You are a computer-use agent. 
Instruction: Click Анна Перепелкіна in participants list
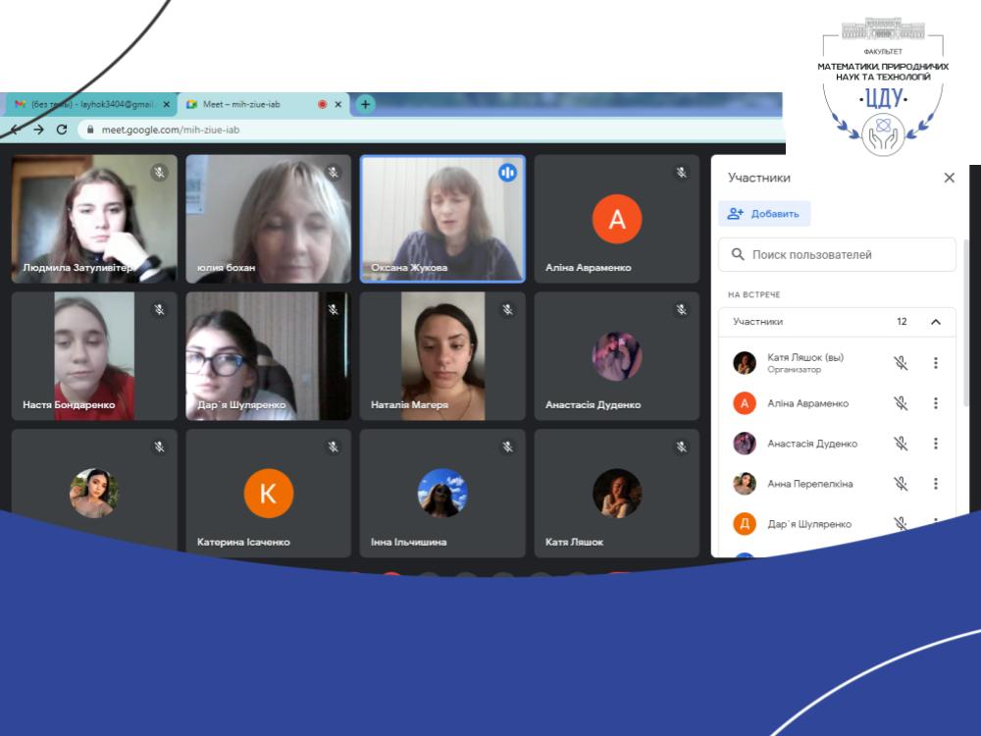(809, 484)
